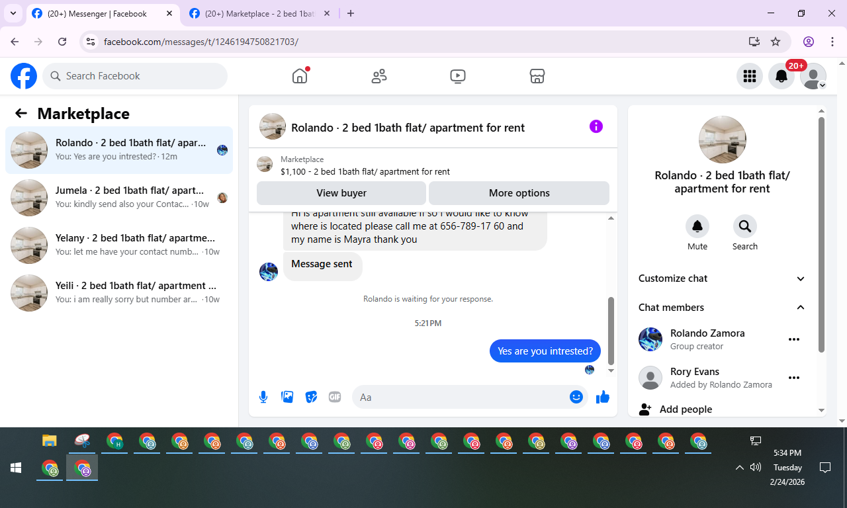The height and width of the screenshot is (508, 847).
Task: Navigate back in browser
Action: point(15,42)
